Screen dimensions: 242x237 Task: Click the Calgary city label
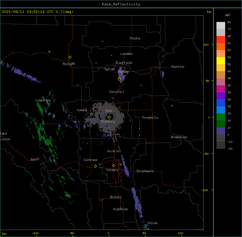[x=112, y=170]
